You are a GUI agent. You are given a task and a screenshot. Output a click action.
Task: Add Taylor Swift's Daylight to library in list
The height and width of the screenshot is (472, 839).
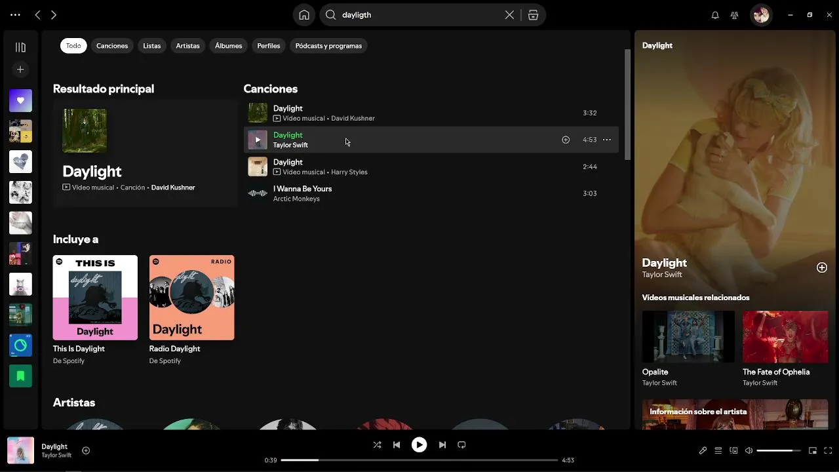pos(566,140)
